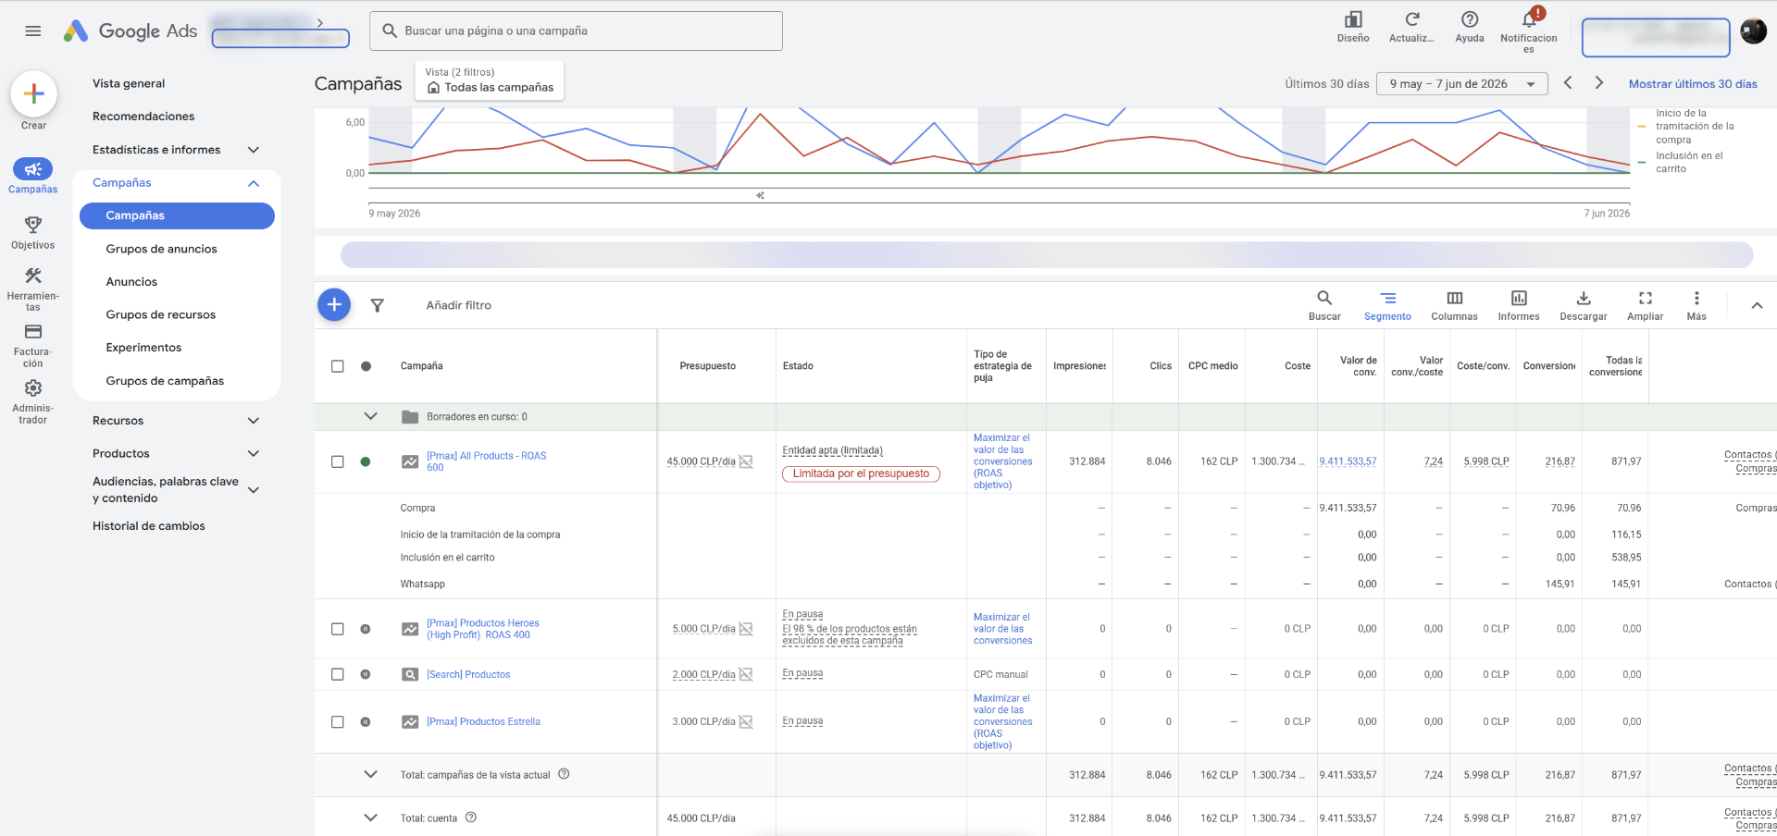Select the [Pmax] Productos Heroes checkbox

(x=338, y=629)
